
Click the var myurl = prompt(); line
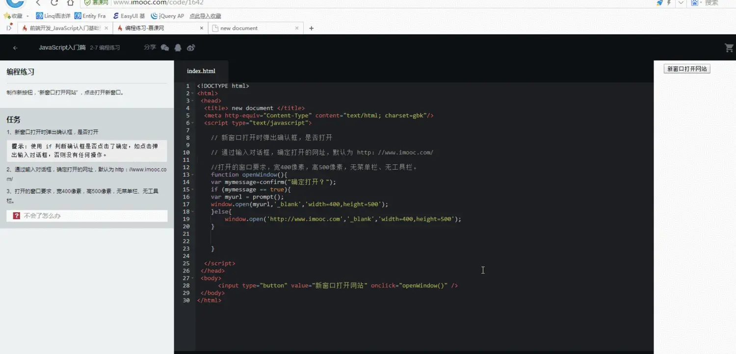(x=247, y=197)
